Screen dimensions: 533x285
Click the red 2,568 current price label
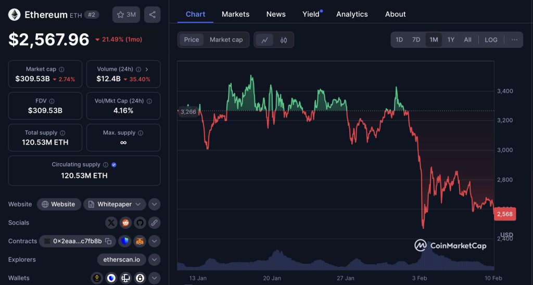click(x=505, y=214)
